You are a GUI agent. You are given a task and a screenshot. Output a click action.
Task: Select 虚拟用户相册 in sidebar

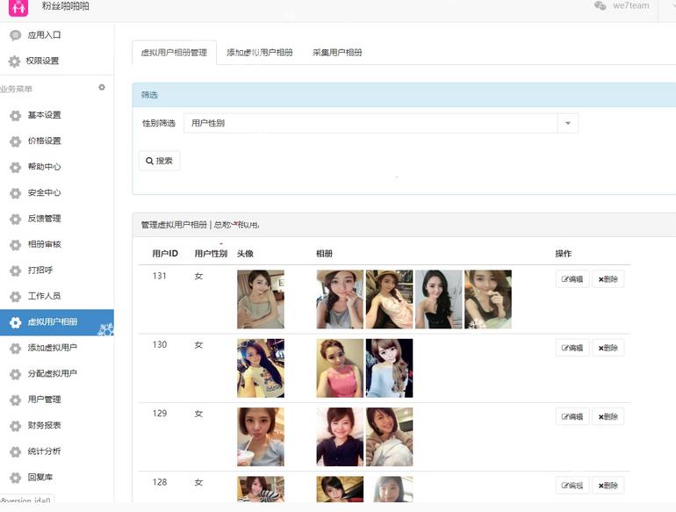[x=57, y=322]
